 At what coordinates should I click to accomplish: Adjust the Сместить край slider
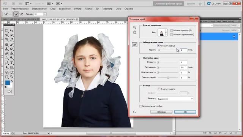[x=168, y=78]
